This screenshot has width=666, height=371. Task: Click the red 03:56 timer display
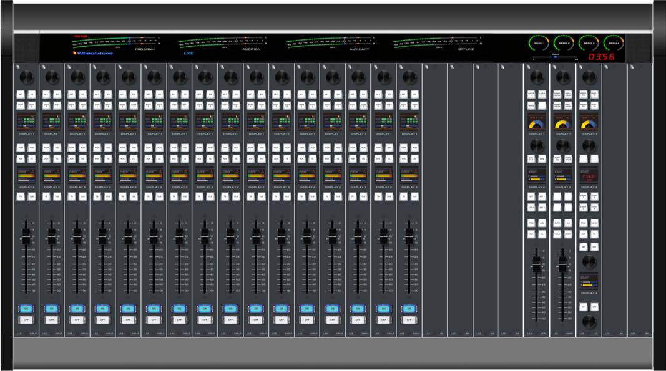click(x=600, y=57)
